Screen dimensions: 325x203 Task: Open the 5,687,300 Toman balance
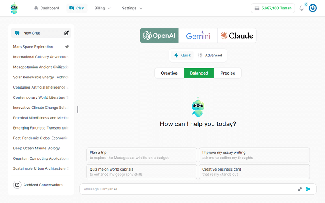273,8
